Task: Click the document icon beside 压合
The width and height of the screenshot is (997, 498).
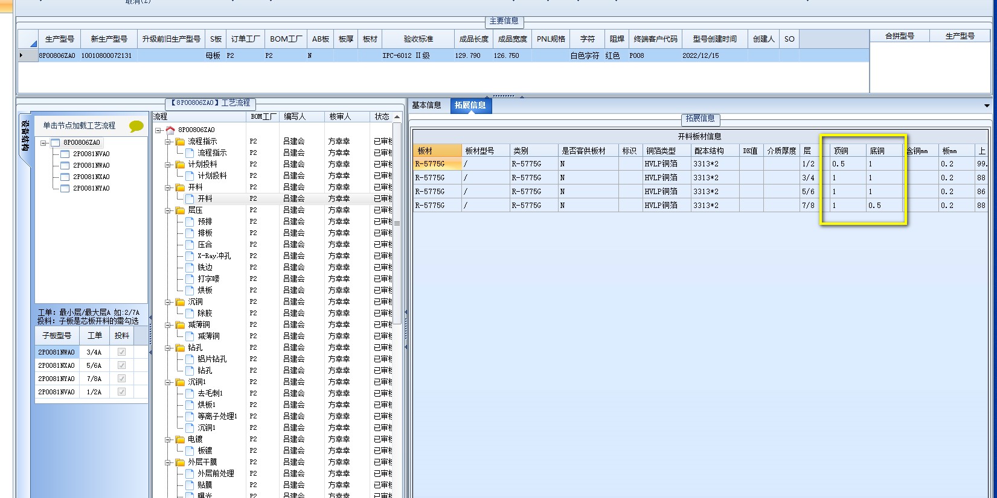Action: (190, 244)
